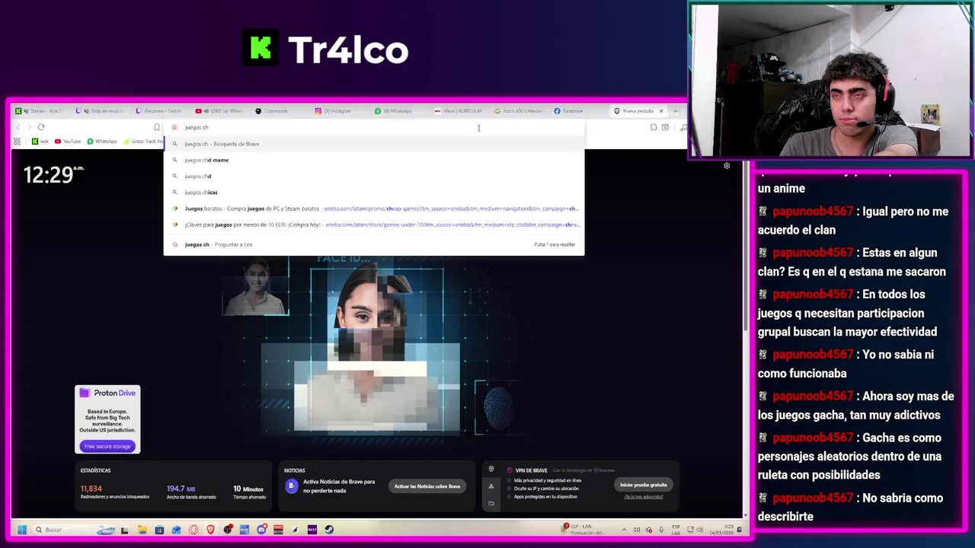Go back to the previous page

(18, 127)
